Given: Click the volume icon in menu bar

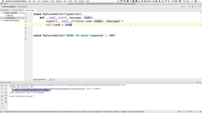Looking at the screenshot, I should tap(169, 1).
